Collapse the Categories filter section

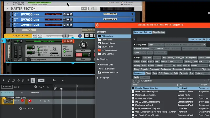click(134, 45)
